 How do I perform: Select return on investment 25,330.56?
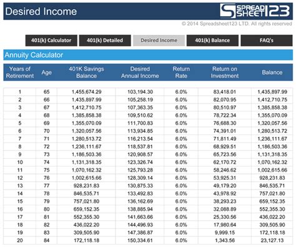pos(225,217)
